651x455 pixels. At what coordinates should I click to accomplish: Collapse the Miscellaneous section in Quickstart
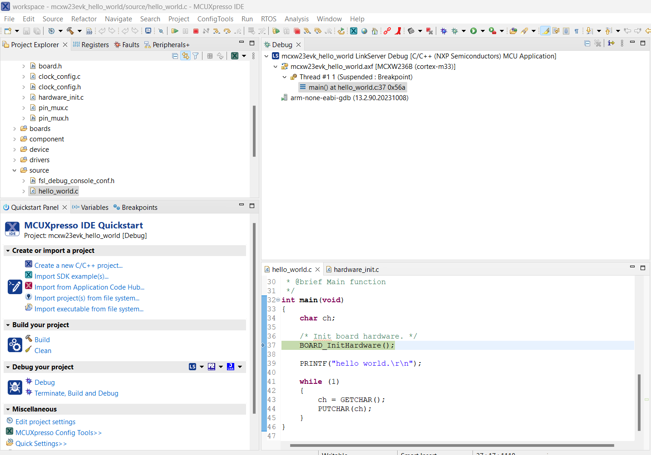(8, 409)
